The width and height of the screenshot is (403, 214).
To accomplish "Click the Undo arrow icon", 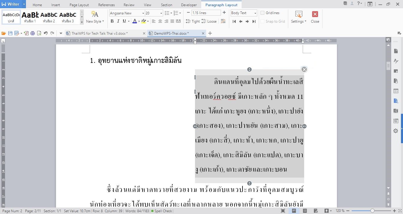I will coord(46,33).
